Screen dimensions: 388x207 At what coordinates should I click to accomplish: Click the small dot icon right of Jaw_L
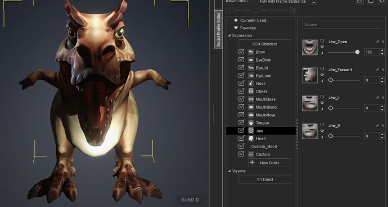[x=383, y=98]
